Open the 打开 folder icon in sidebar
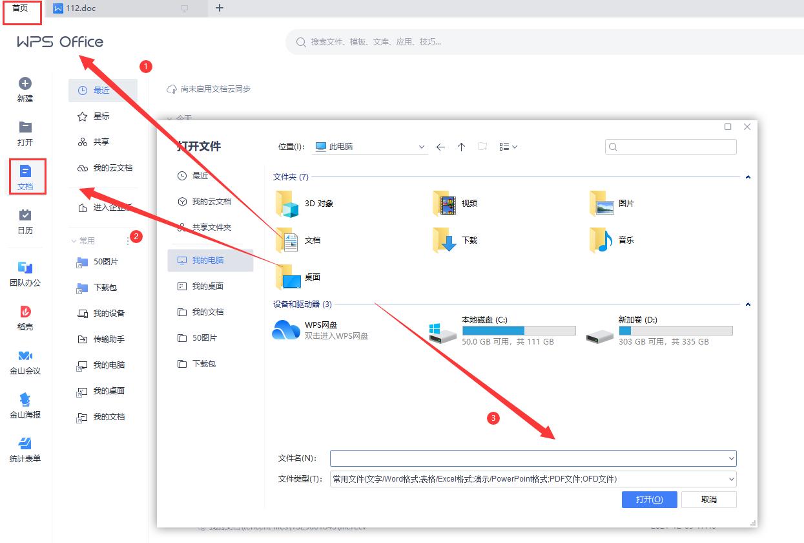The width and height of the screenshot is (804, 543). pyautogui.click(x=25, y=127)
